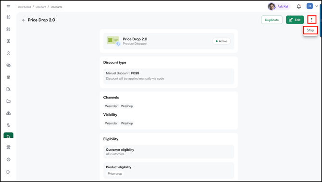Click the Product eligibility heading
Screen dimensions: 322x182
coord(119,167)
